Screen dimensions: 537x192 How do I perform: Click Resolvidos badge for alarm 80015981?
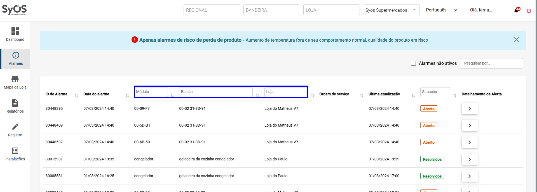tap(432, 159)
